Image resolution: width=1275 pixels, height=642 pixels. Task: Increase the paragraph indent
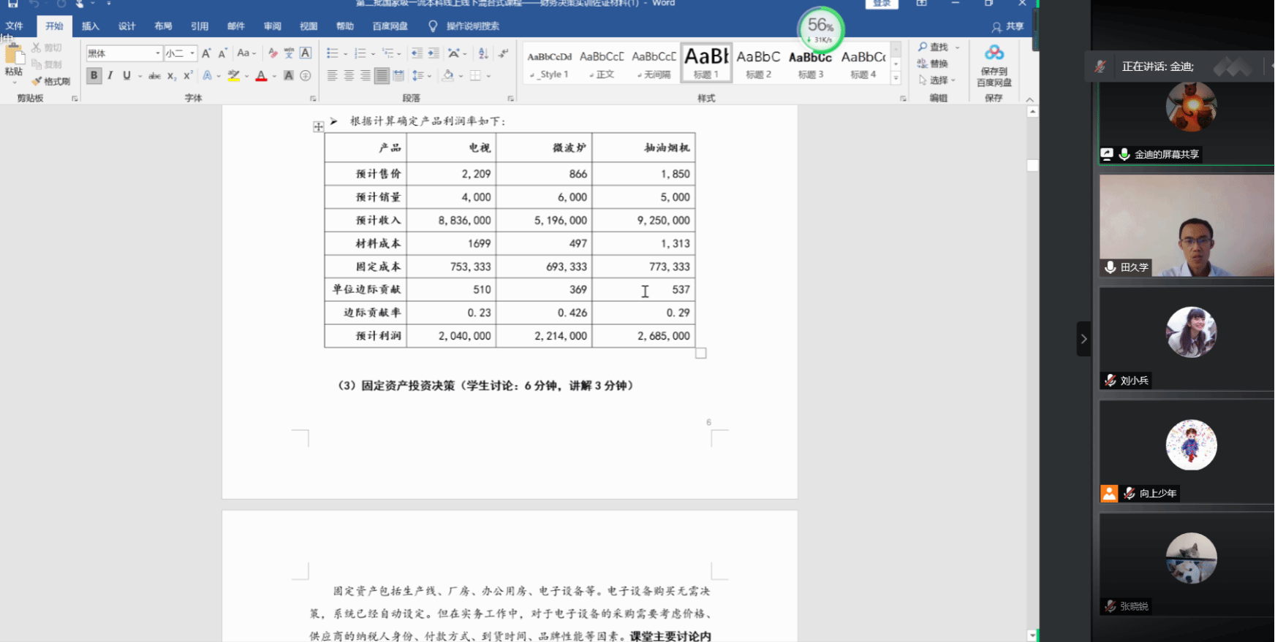(434, 53)
